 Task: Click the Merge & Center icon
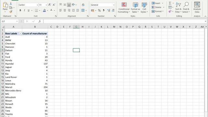(83, 10)
